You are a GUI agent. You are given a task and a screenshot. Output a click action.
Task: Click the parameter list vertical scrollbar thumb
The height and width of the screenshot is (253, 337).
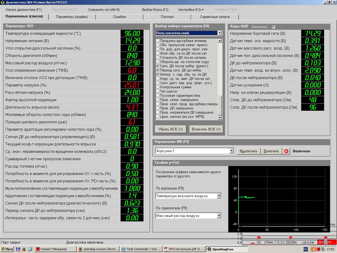tap(220, 105)
